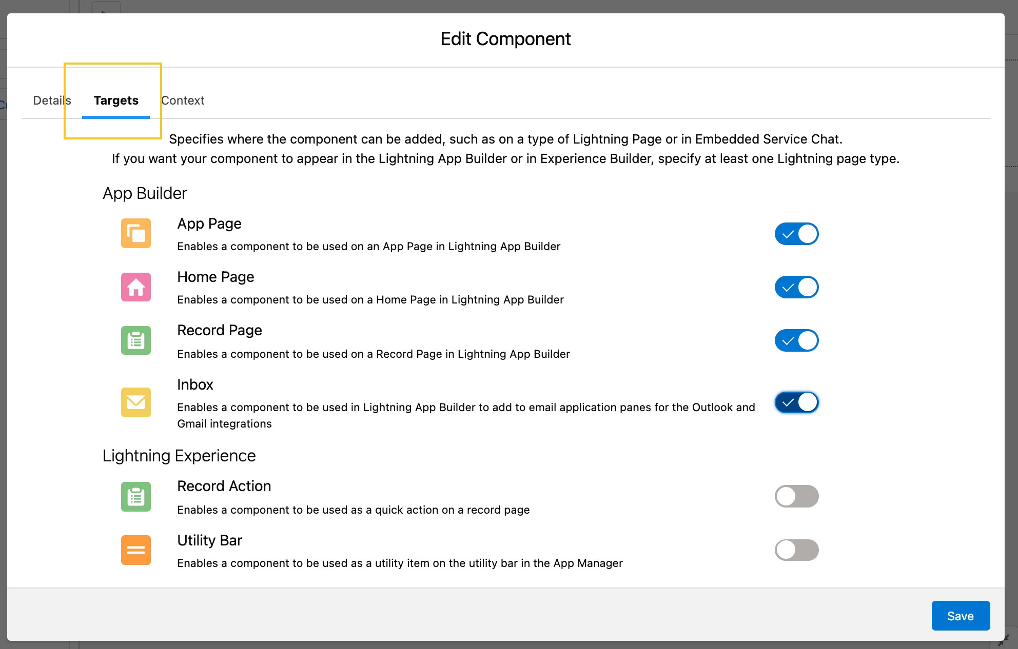Click the Edit Component dialog title
The width and height of the screenshot is (1018, 649).
pyautogui.click(x=505, y=38)
